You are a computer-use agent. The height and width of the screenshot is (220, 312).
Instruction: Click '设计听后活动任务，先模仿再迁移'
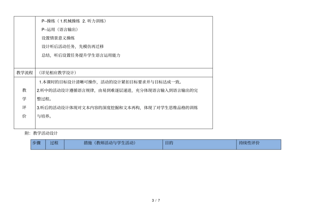tap(73, 46)
